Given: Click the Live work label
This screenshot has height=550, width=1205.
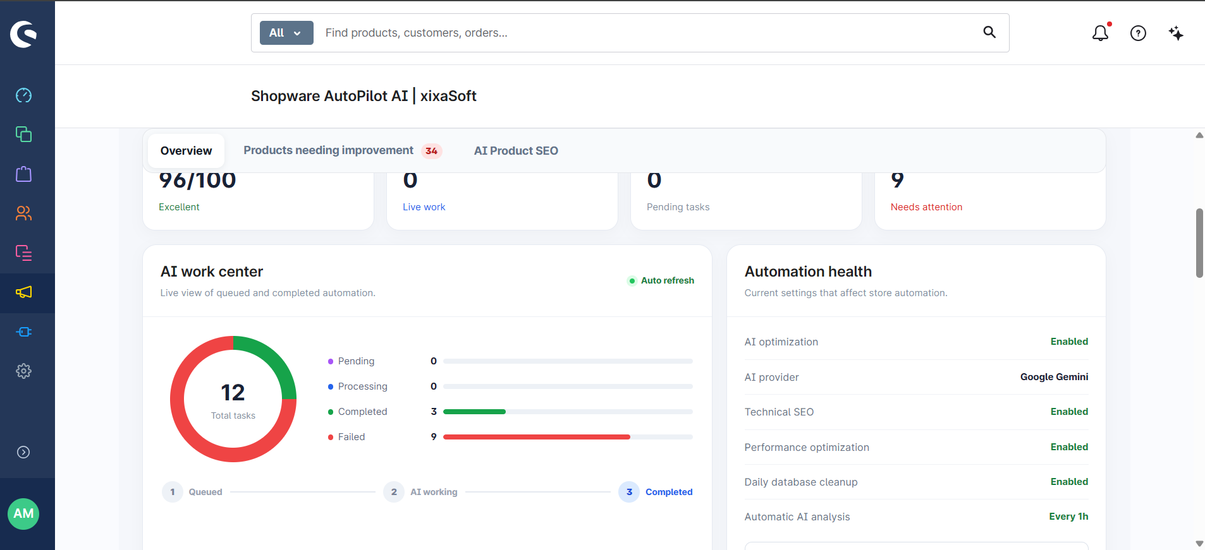Looking at the screenshot, I should pyautogui.click(x=424, y=207).
